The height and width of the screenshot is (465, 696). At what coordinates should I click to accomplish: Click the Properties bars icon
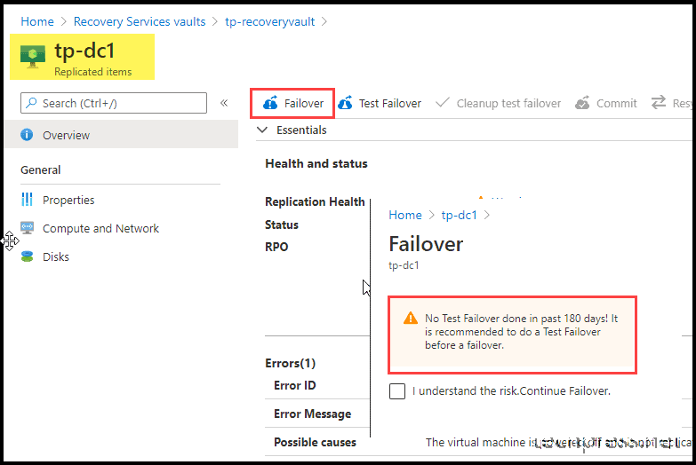pos(27,200)
